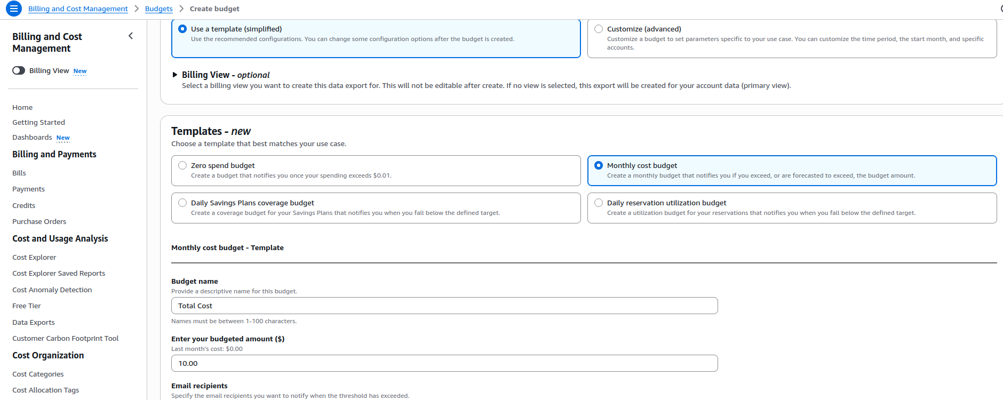Select Daily Savings Plans coverage budget option

tap(182, 203)
